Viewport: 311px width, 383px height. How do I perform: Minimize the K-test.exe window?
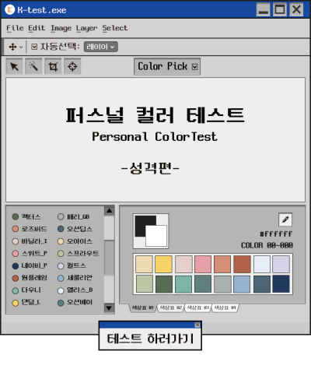click(264, 9)
